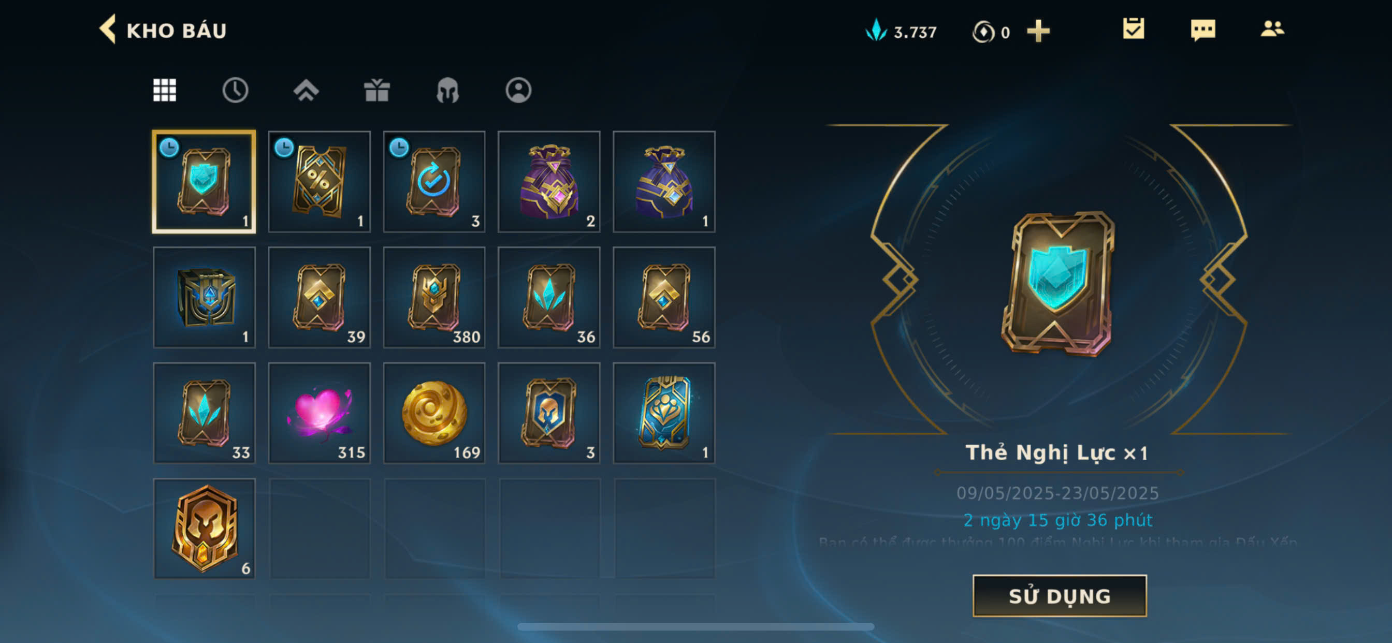Viewport: 1392px width, 643px height.
Task: Select the pink heart item with 315
Action: (320, 413)
